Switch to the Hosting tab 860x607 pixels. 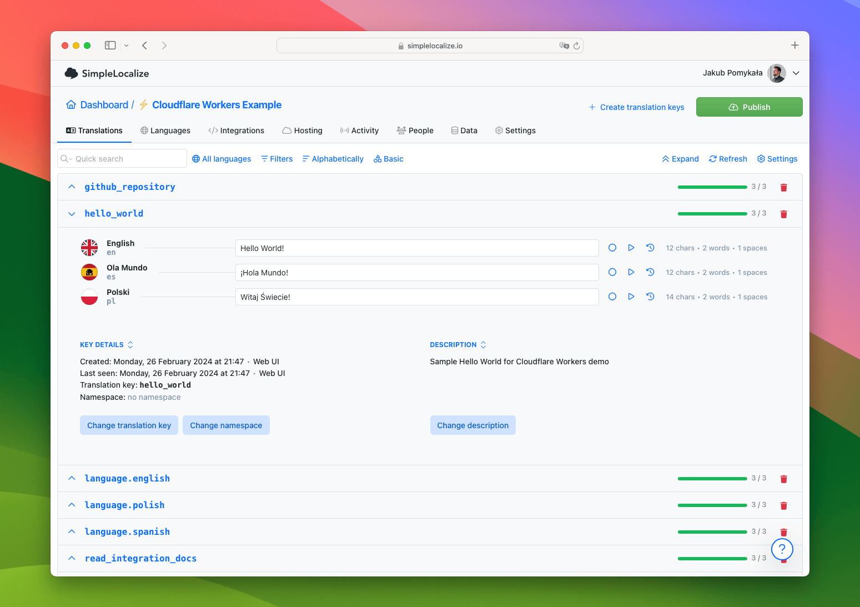(x=302, y=131)
